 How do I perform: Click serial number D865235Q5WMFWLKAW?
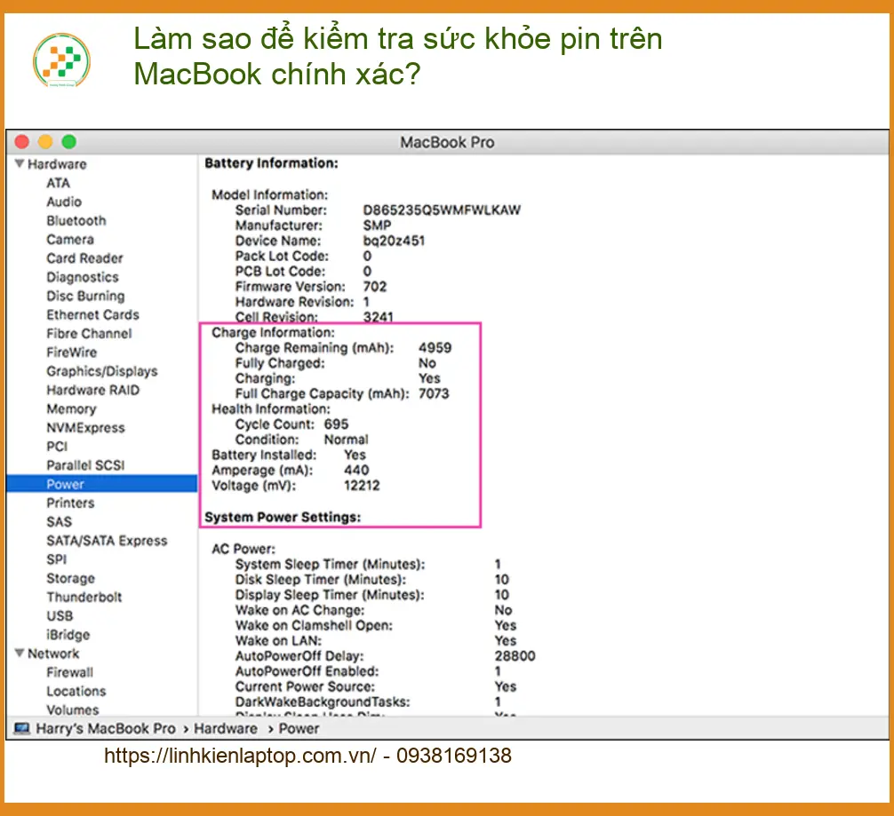[442, 210]
